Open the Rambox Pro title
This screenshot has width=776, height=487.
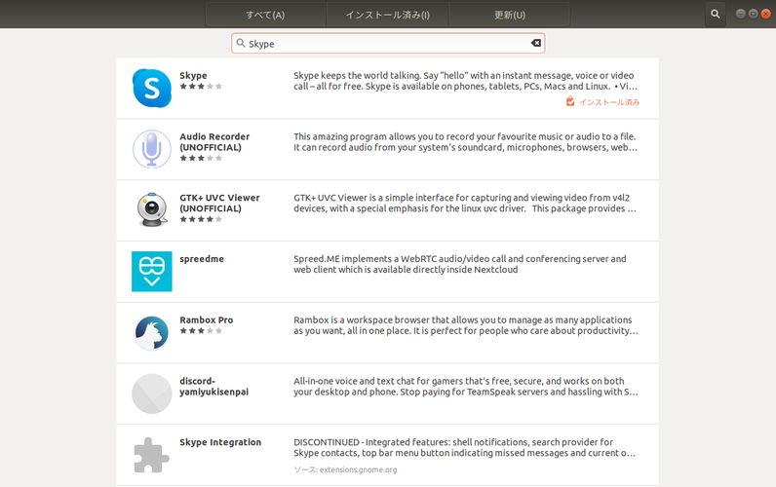206,319
